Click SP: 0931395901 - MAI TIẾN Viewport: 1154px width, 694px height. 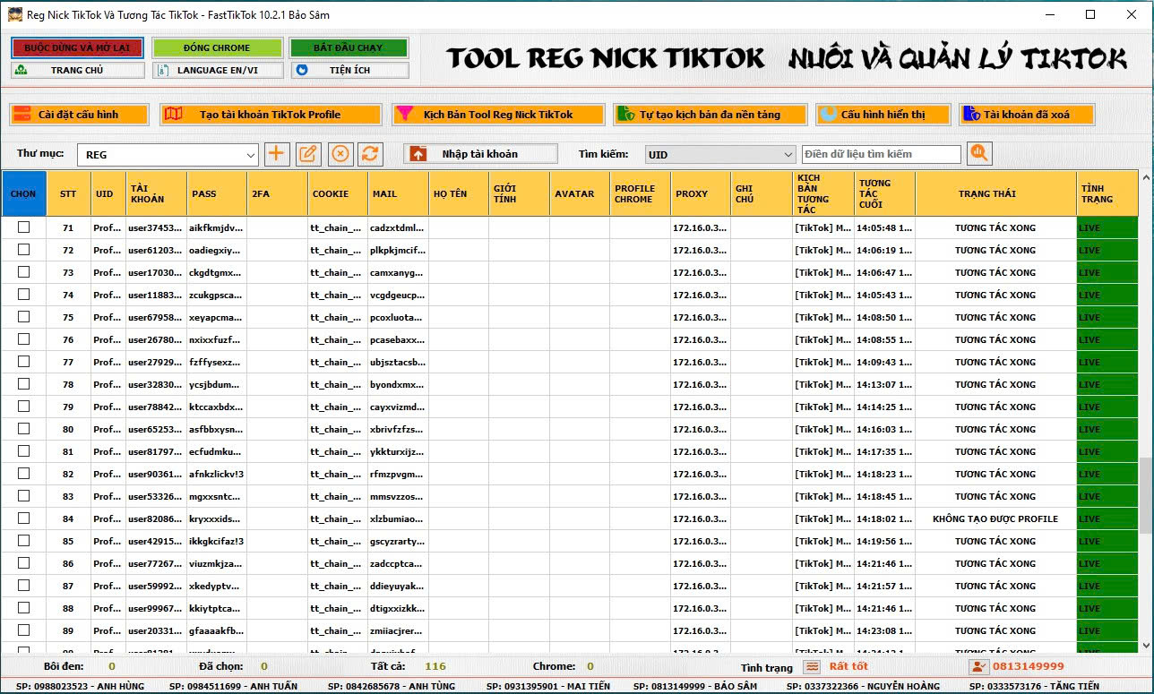click(x=547, y=686)
